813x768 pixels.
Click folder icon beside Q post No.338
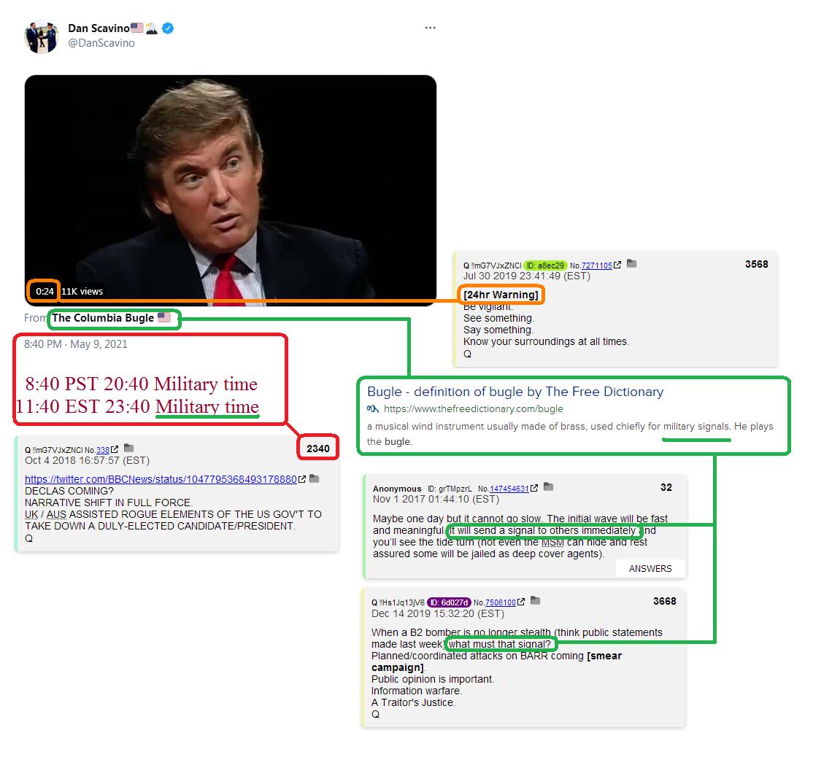click(x=129, y=449)
